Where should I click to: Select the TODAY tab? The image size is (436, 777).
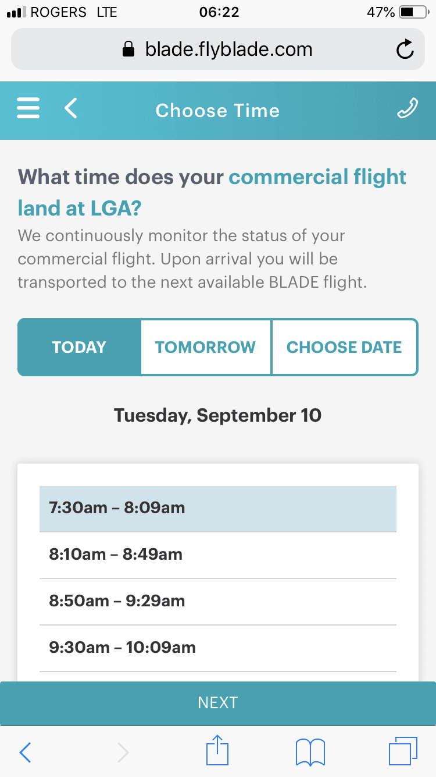[x=80, y=347]
